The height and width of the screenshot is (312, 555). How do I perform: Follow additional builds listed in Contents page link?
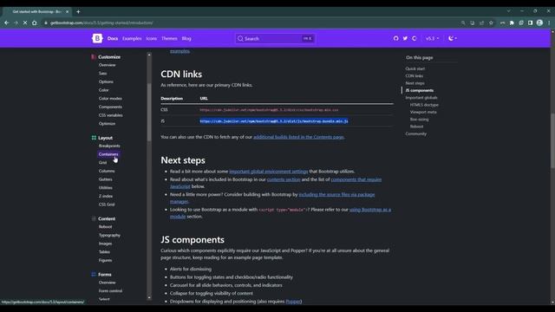pyautogui.click(x=298, y=137)
